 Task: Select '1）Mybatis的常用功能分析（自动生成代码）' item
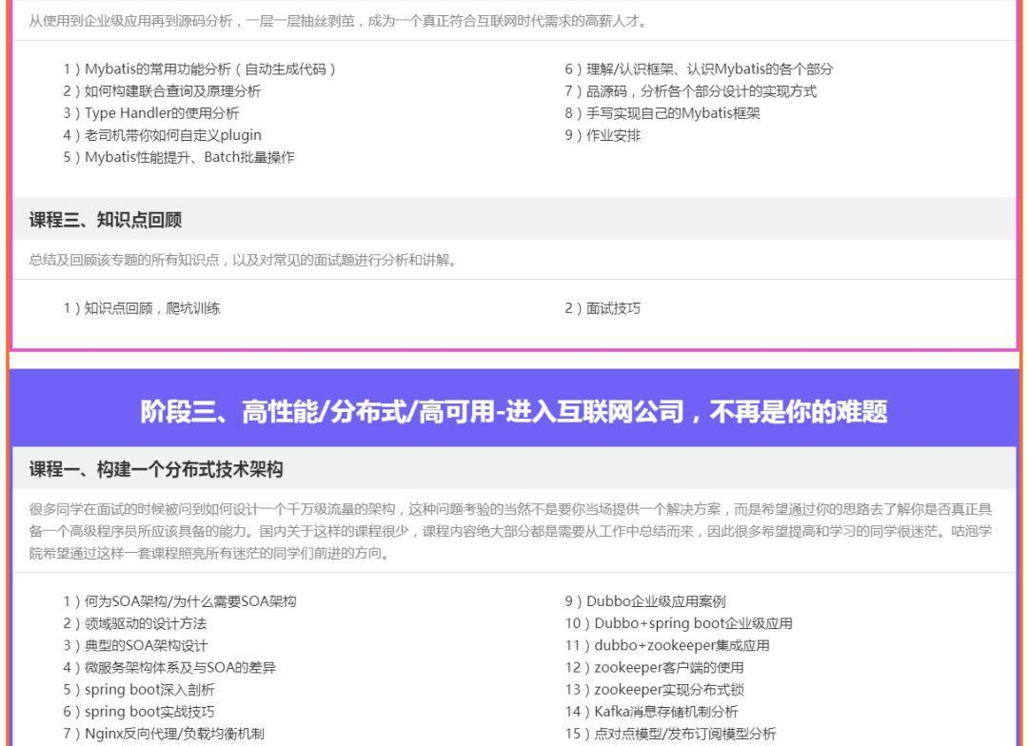coord(200,69)
